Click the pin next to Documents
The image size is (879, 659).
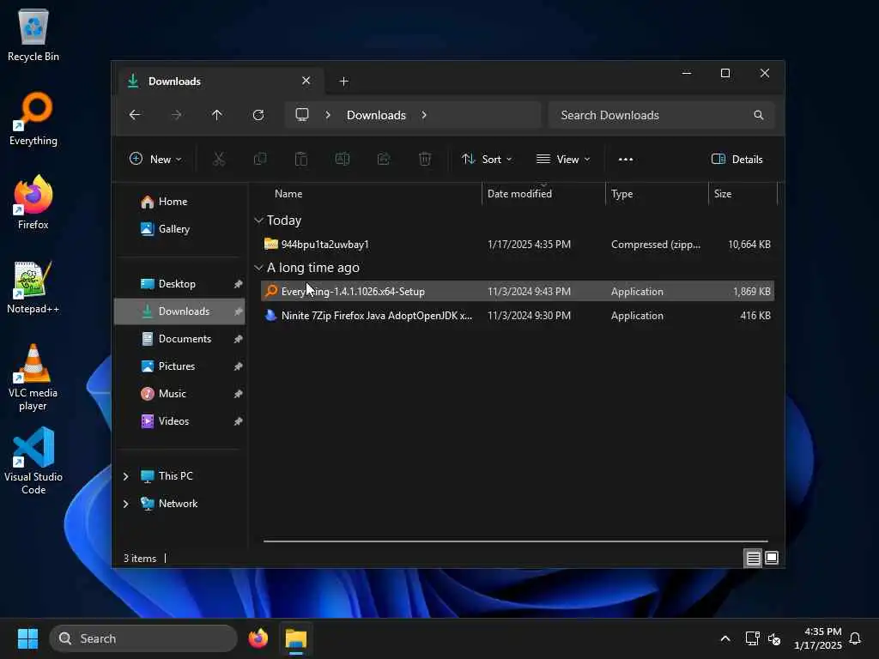[x=239, y=339]
